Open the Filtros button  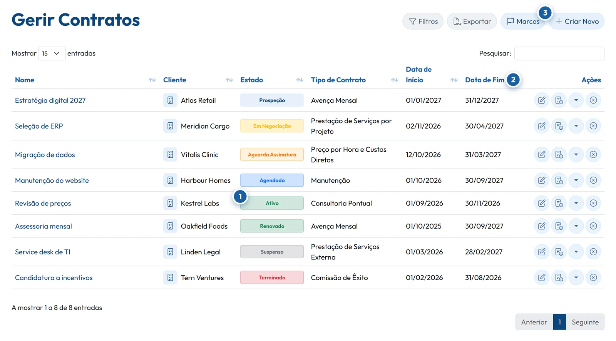(x=423, y=22)
